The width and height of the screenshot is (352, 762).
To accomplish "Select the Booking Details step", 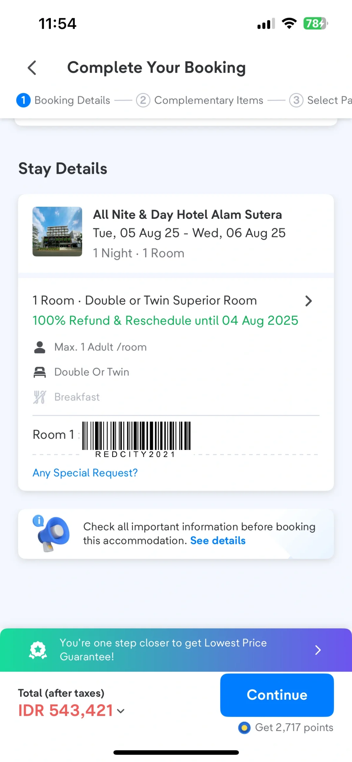I will (64, 100).
